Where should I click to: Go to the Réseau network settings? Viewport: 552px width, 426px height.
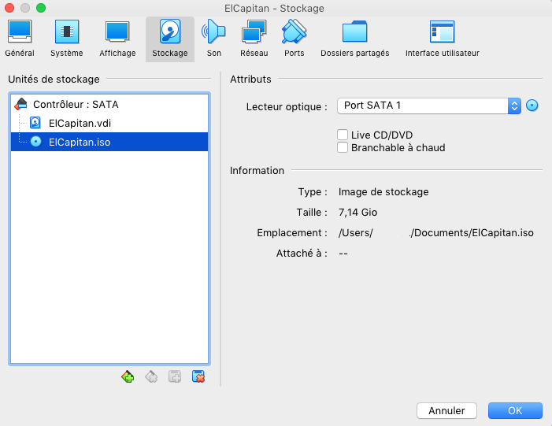pos(254,39)
